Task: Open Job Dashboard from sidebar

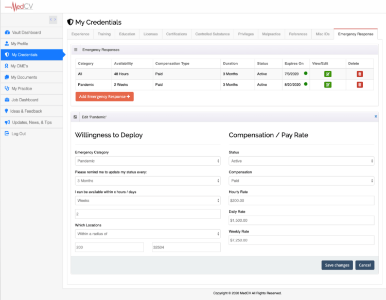Action: click(x=31, y=100)
